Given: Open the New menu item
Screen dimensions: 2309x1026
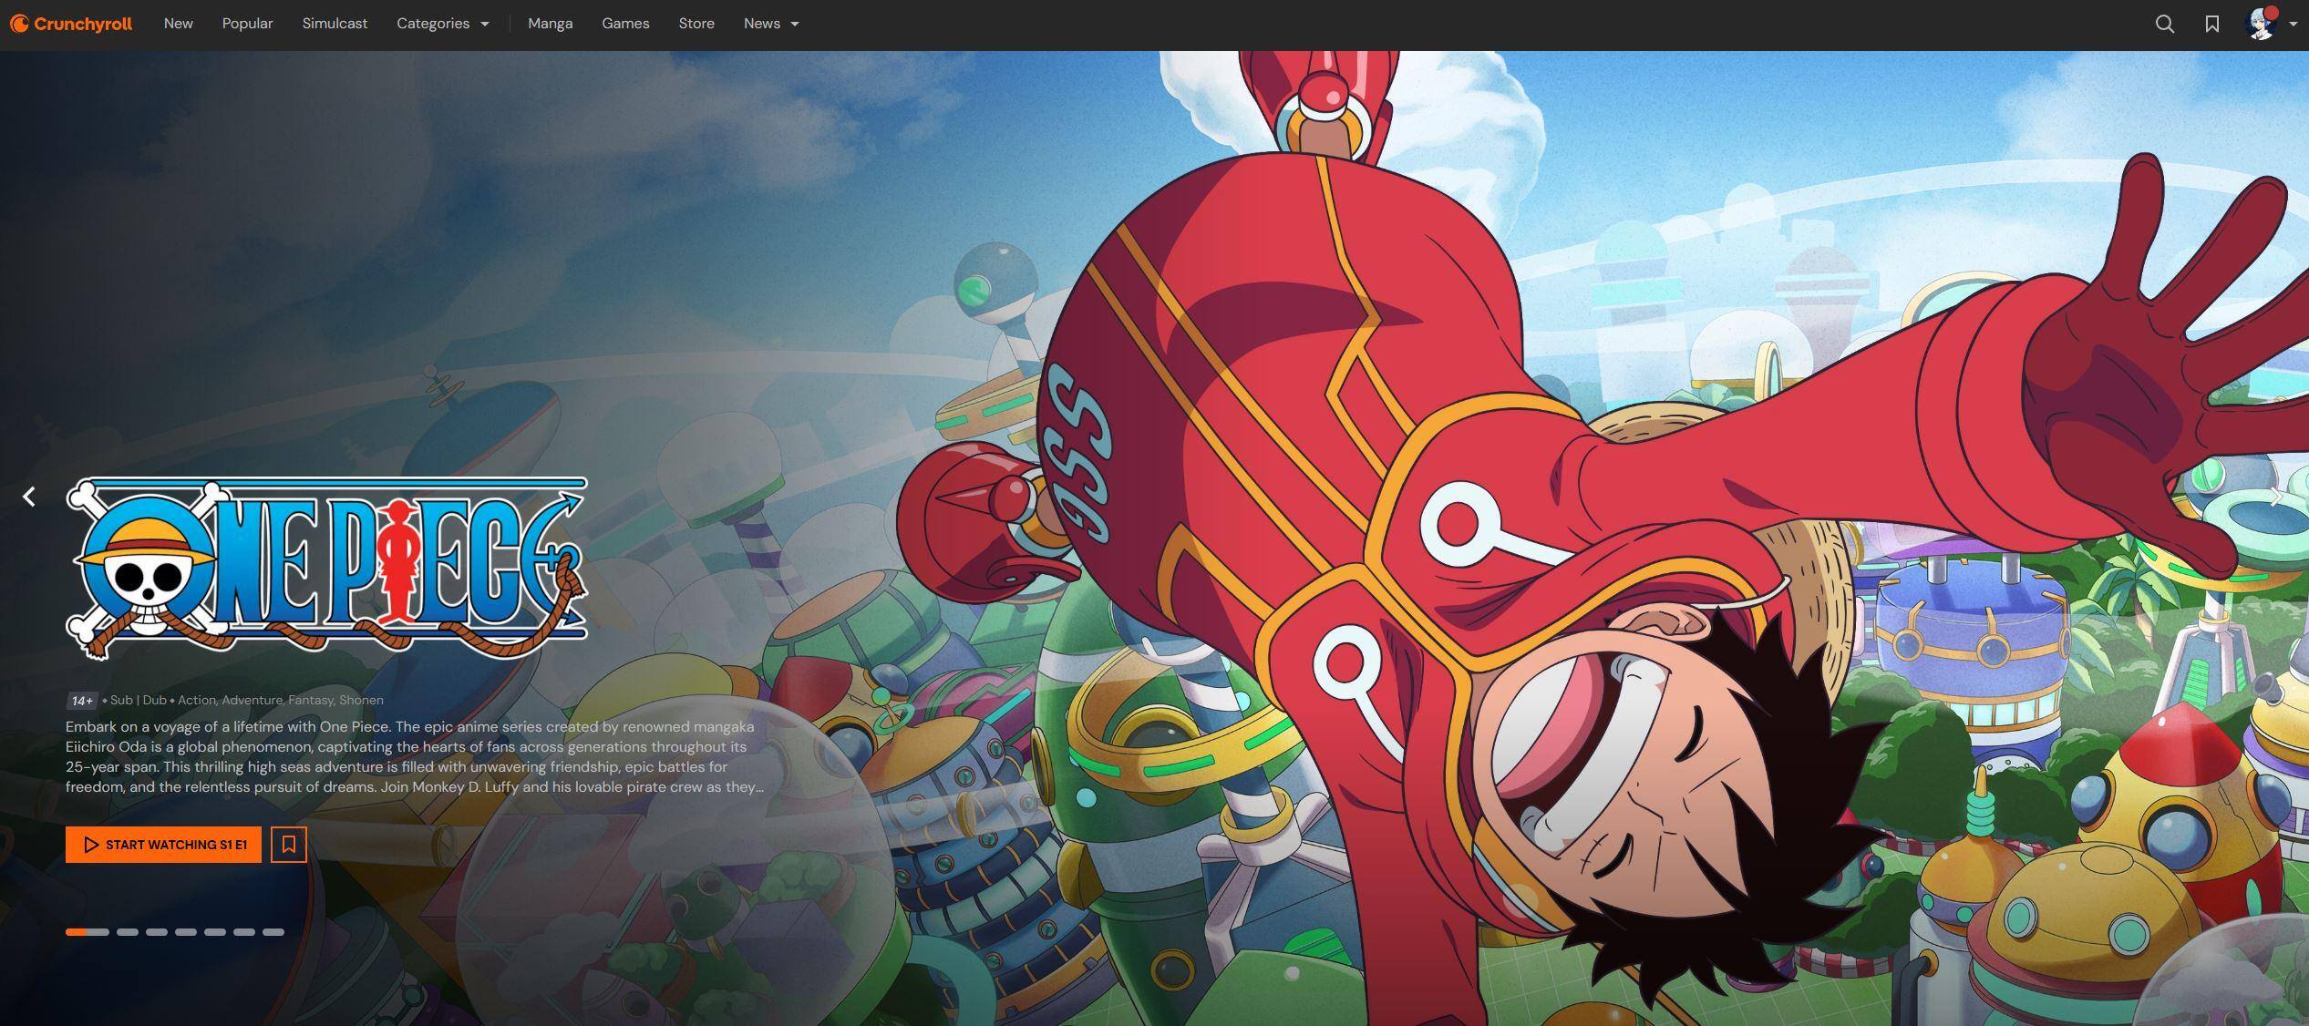Looking at the screenshot, I should pyautogui.click(x=178, y=24).
